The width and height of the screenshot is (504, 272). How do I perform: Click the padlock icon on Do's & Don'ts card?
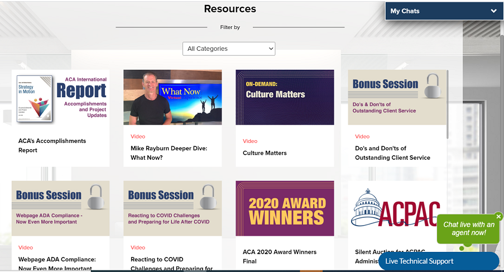pos(433,86)
